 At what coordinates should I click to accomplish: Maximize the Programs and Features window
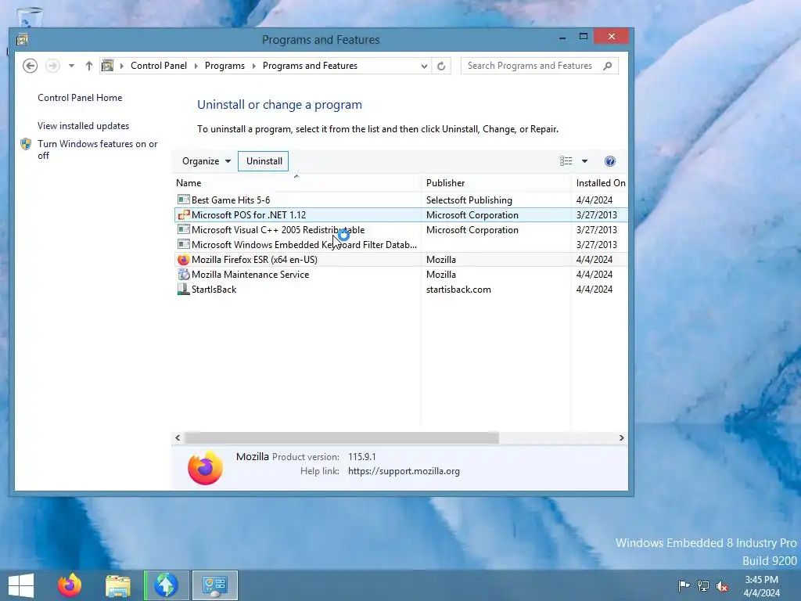(x=584, y=37)
